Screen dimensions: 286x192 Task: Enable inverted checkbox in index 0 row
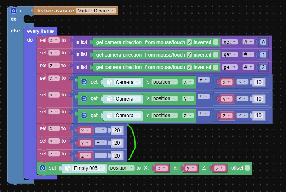click(215, 42)
